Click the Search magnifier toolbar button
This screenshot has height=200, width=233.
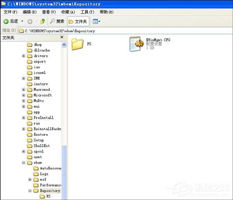(x=56, y=21)
